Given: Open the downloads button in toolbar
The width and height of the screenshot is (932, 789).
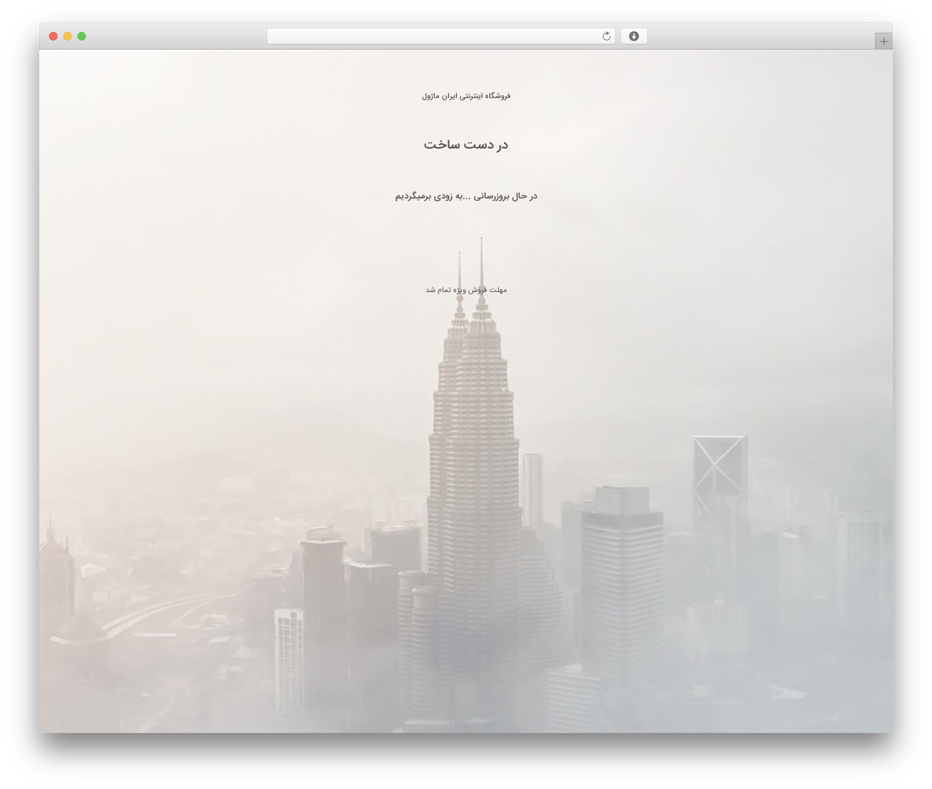Looking at the screenshot, I should (x=633, y=36).
